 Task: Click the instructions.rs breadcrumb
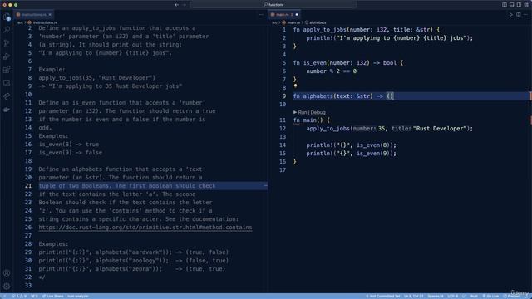[x=44, y=22]
